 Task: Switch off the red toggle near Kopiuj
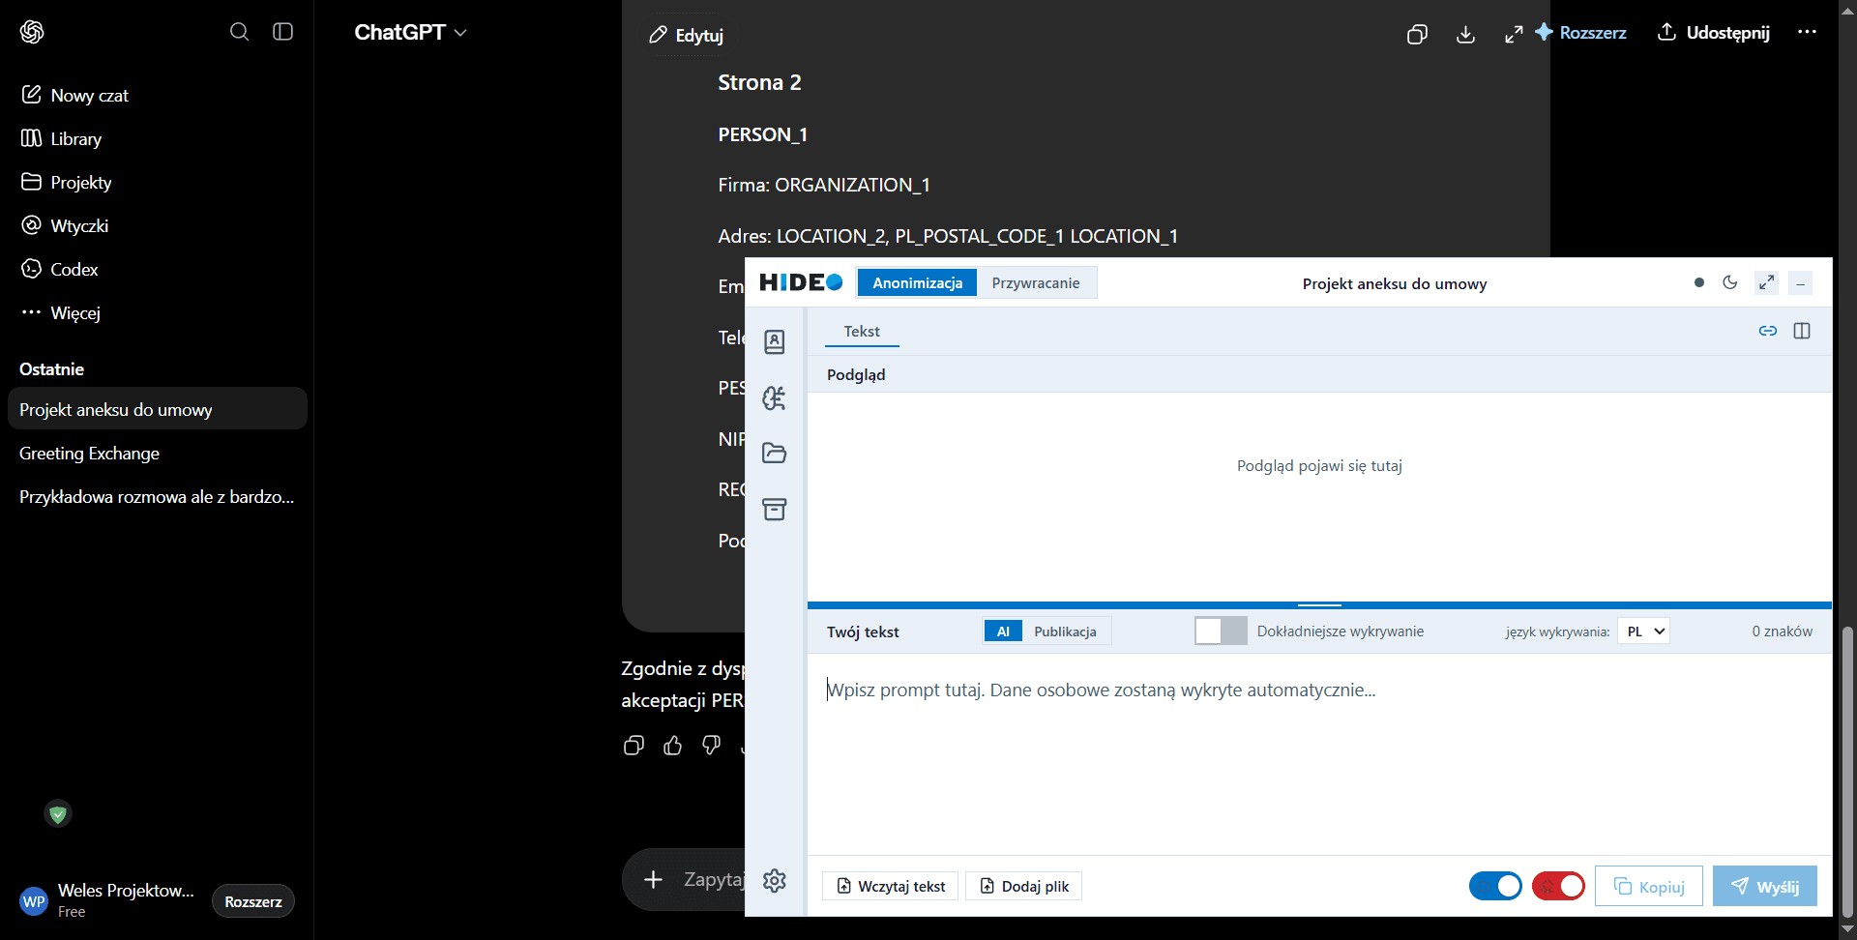point(1558,886)
